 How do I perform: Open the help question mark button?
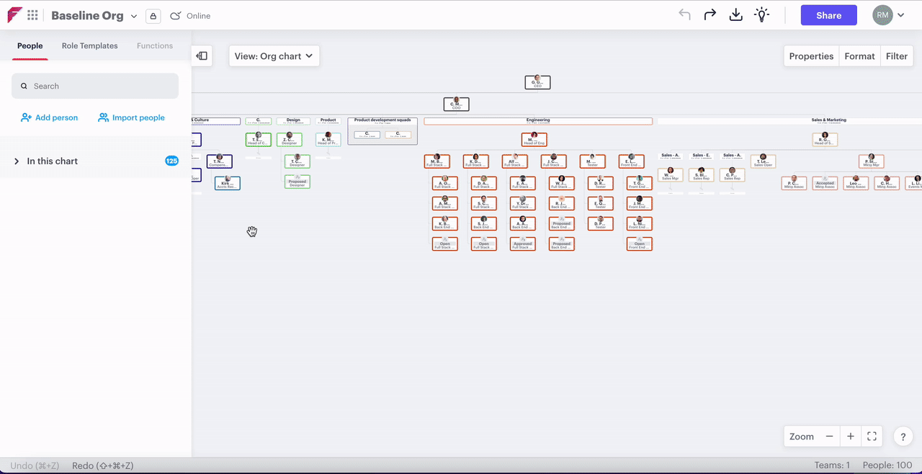[903, 437]
